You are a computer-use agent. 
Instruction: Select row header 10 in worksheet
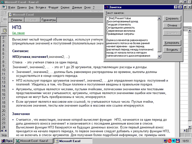[4, 70]
